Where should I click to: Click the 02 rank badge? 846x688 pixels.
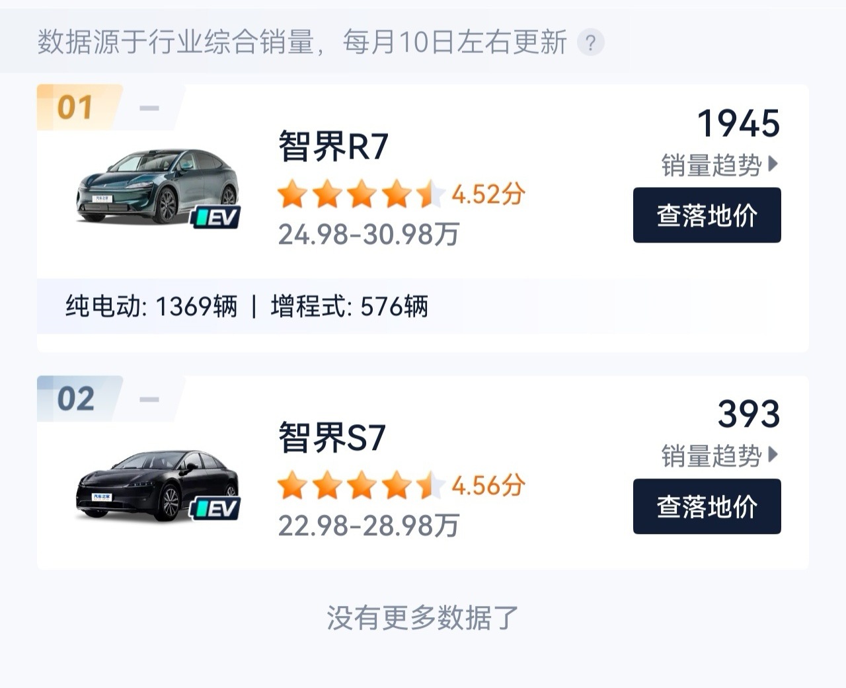pyautogui.click(x=75, y=399)
